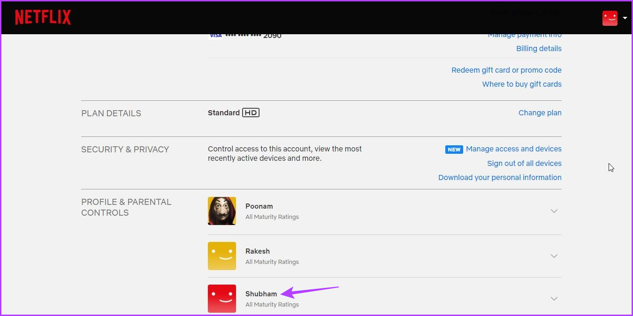Click the PLAN DETAILS section heading

tap(111, 113)
